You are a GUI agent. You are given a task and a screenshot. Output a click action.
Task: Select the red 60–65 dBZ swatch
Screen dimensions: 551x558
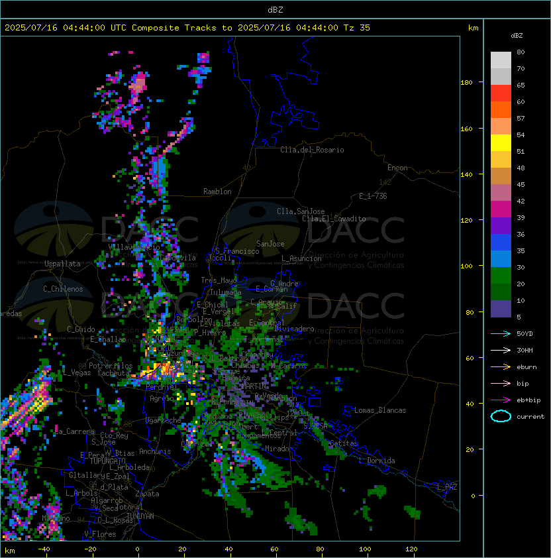(x=501, y=93)
